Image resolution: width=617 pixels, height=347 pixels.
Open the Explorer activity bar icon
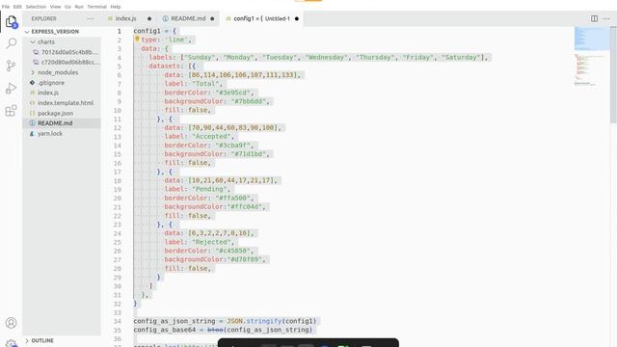[11, 21]
